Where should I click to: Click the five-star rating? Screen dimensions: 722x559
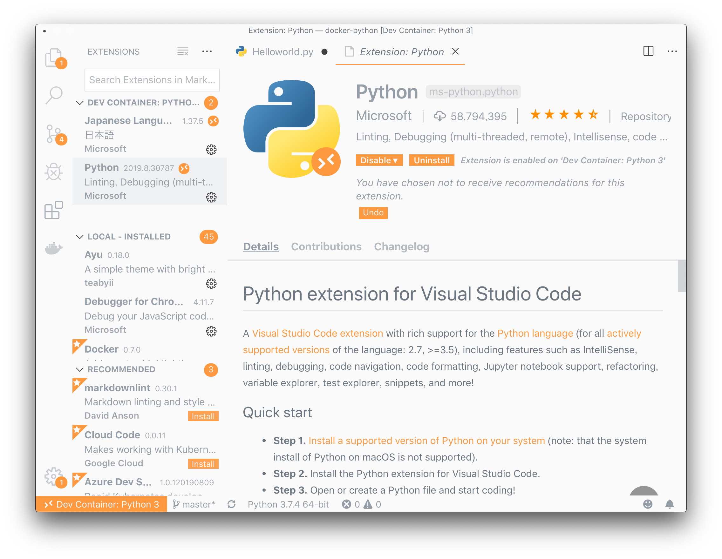click(564, 115)
